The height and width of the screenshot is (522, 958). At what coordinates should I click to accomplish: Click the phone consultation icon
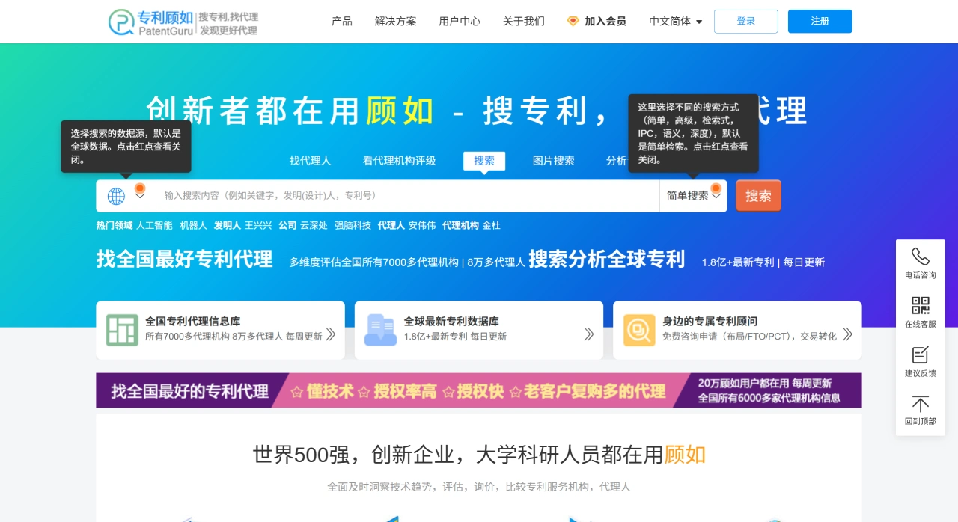[920, 257]
